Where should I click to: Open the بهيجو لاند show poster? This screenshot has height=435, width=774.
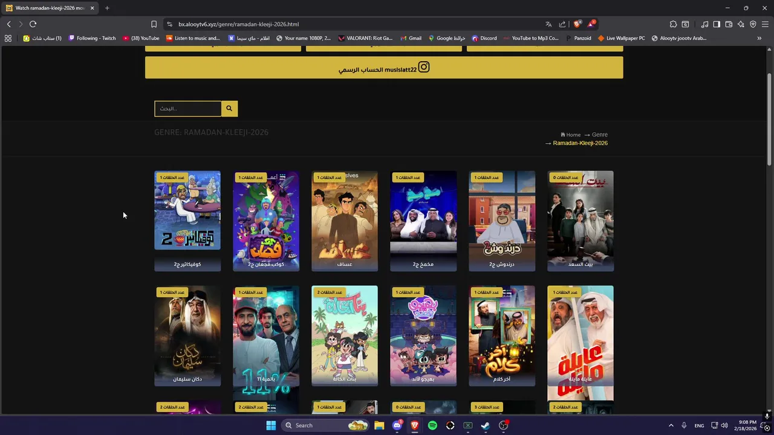[x=423, y=336]
